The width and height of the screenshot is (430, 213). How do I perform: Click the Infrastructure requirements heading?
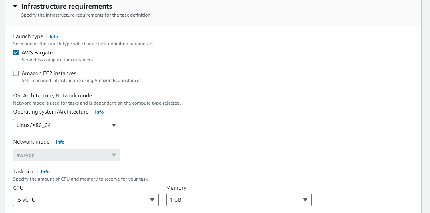67,6
